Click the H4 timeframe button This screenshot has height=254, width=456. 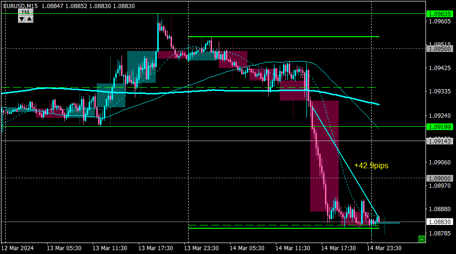coord(26,12)
